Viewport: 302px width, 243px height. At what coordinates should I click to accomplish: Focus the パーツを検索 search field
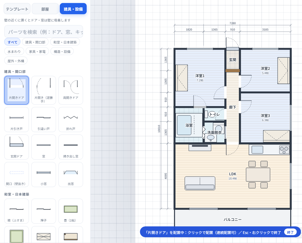(x=44, y=32)
